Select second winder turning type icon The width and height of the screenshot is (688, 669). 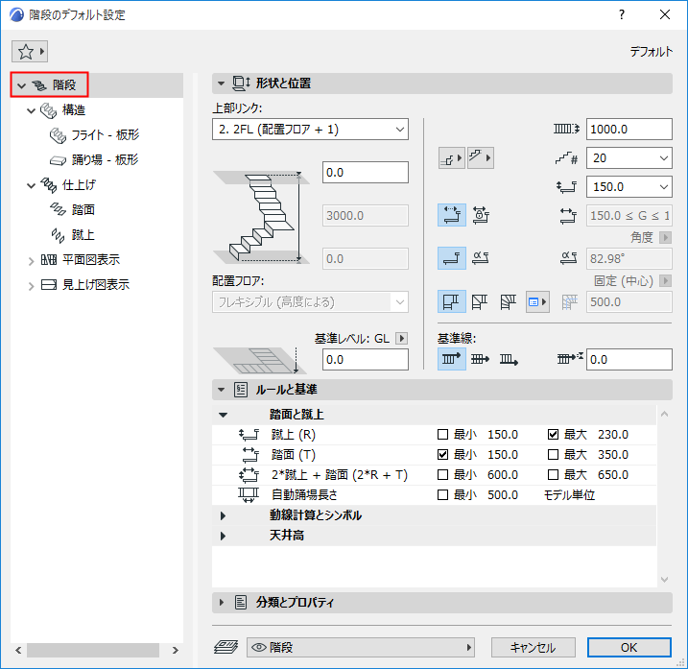480,301
